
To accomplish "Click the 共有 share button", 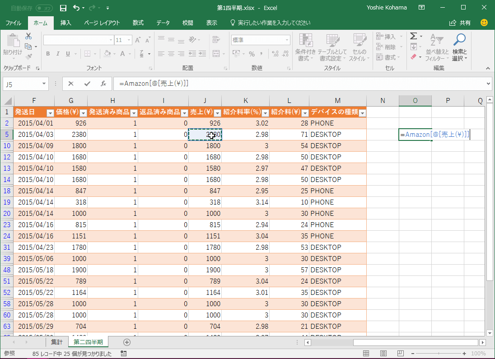I will pyautogui.click(x=460, y=23).
